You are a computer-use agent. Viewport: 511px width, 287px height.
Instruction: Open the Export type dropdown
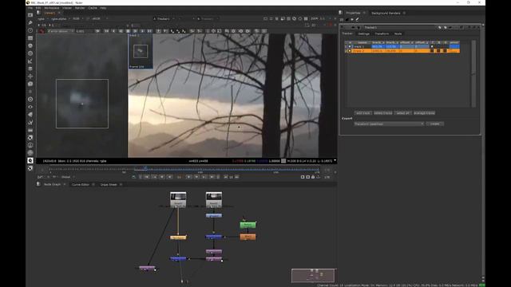(389, 124)
